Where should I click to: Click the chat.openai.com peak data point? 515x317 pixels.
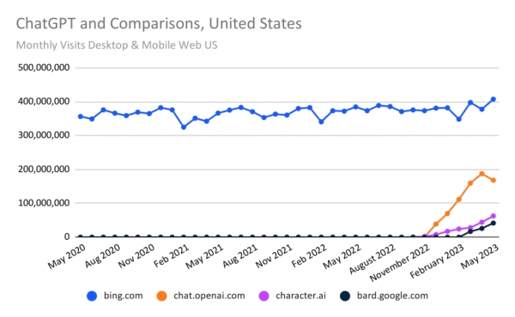click(482, 174)
